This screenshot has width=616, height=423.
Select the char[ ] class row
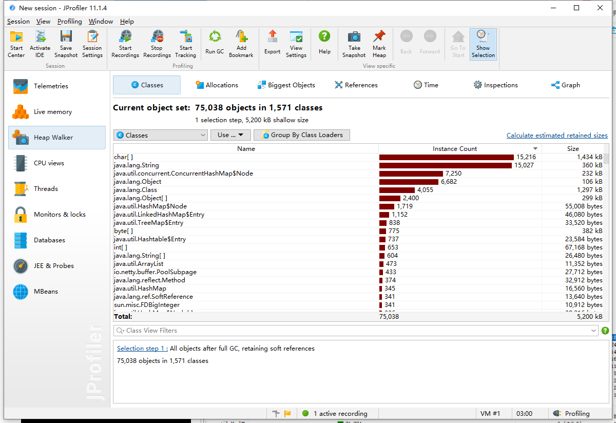358,157
